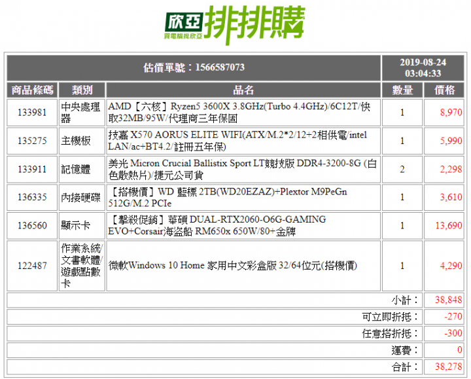Viewport: 471px width, 379px height.
Task: Click quantity 2 in the memory row
Action: point(402,170)
